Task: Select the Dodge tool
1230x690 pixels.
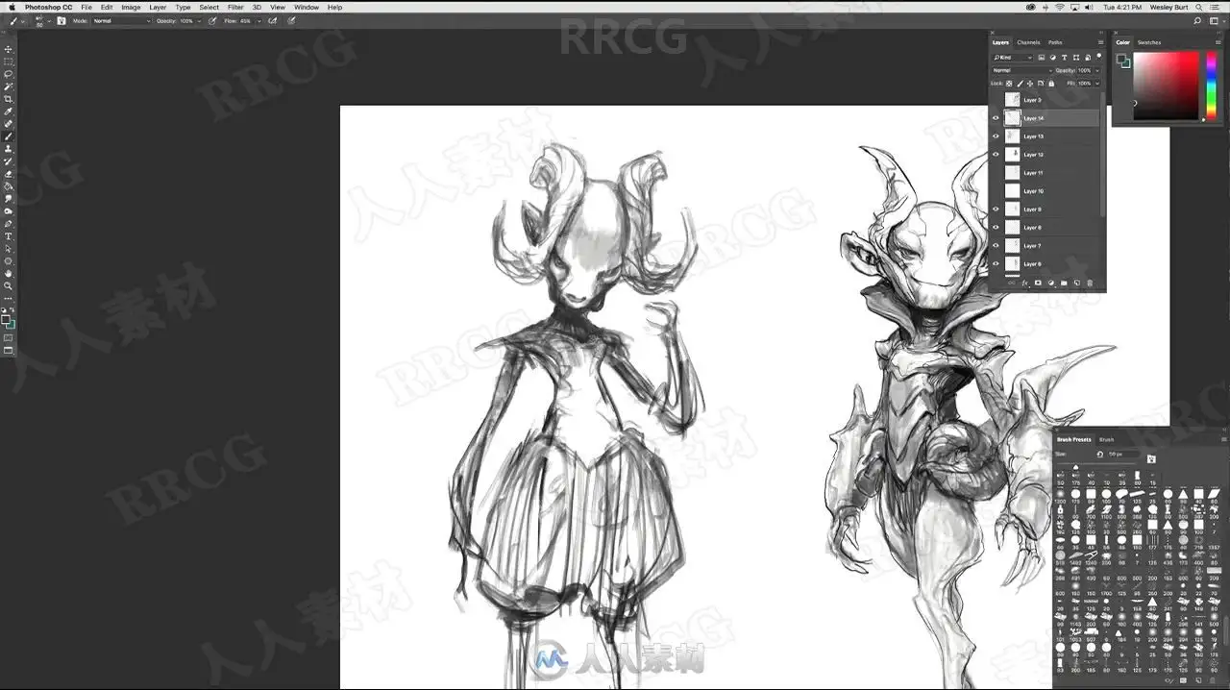Action: coord(9,211)
